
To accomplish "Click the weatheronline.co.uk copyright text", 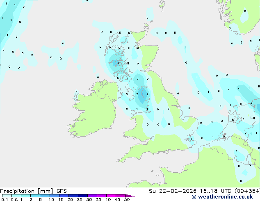I will pos(222,197).
